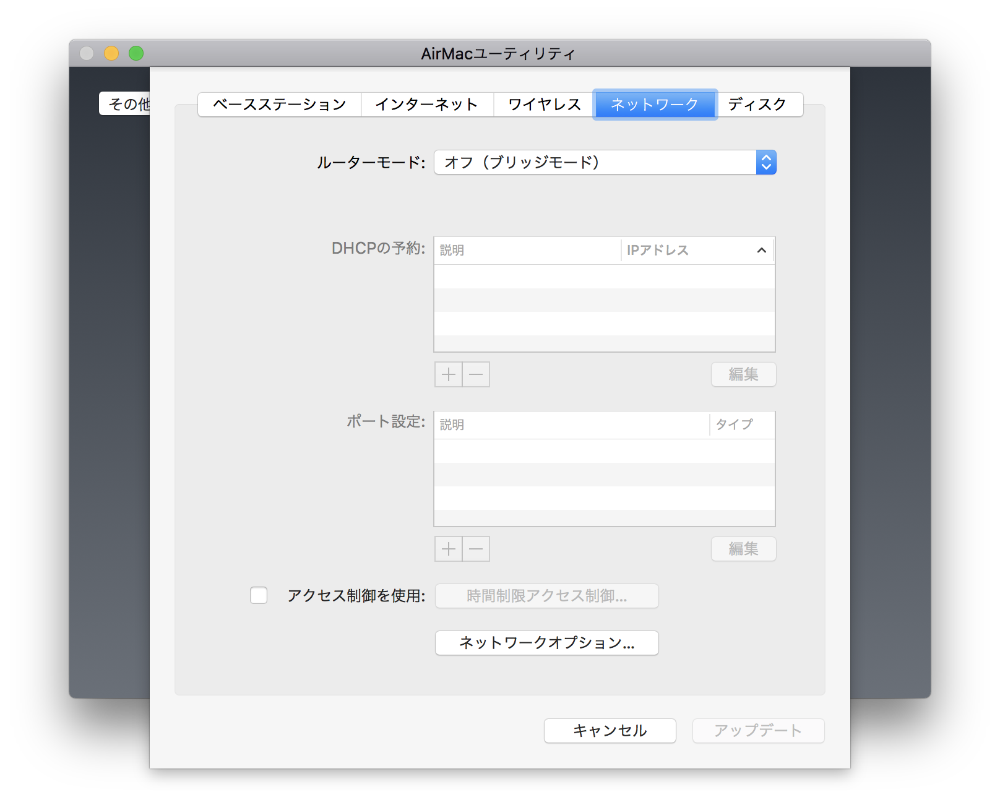Image resolution: width=1000 pixels, height=797 pixels.
Task: Enable the アクセス制御を使用 checkbox
Action: click(x=259, y=595)
